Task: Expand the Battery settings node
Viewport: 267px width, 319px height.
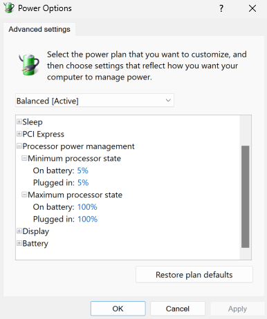Action: point(19,243)
